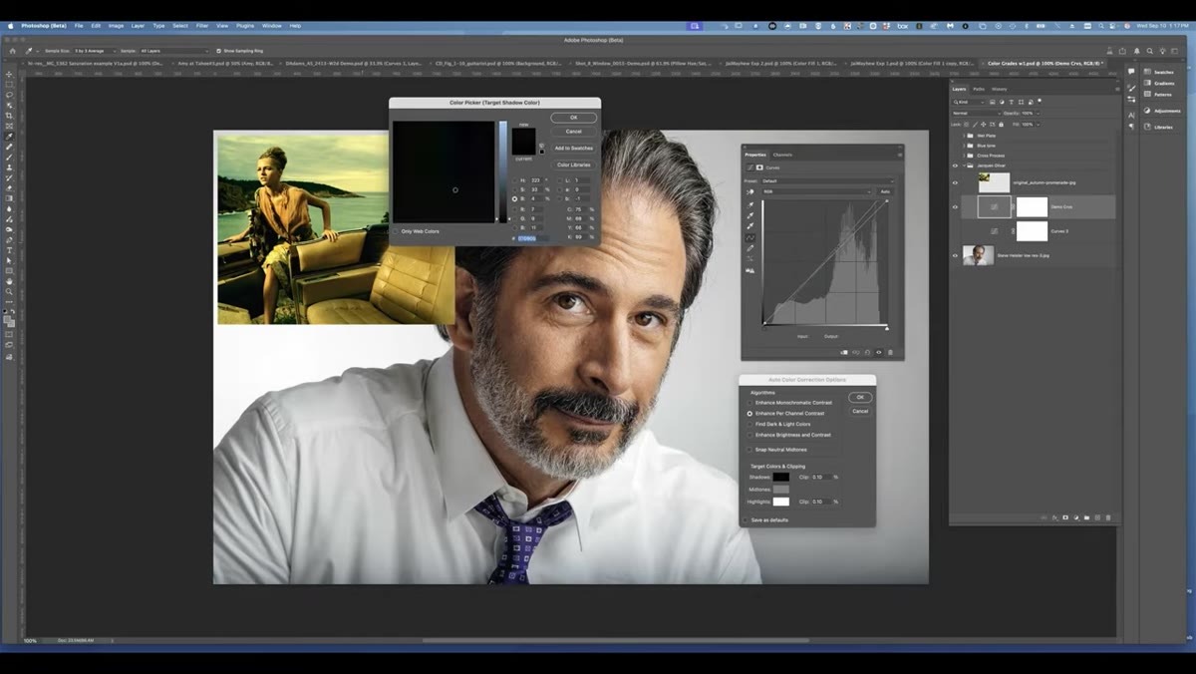Screen dimensions: 1196x674
Task: Reset adjustment defaults in Properties panel
Action: [x=867, y=352]
